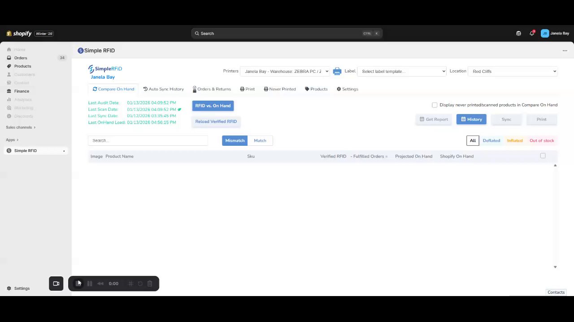Image resolution: width=574 pixels, height=322 pixels.
Task: Open the notifications bell
Action: 532,34
